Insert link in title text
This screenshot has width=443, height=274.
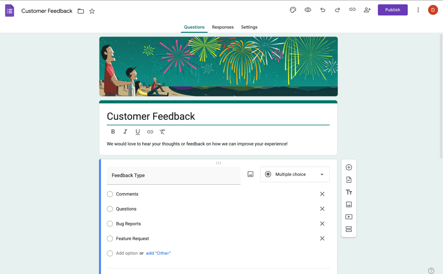150,132
